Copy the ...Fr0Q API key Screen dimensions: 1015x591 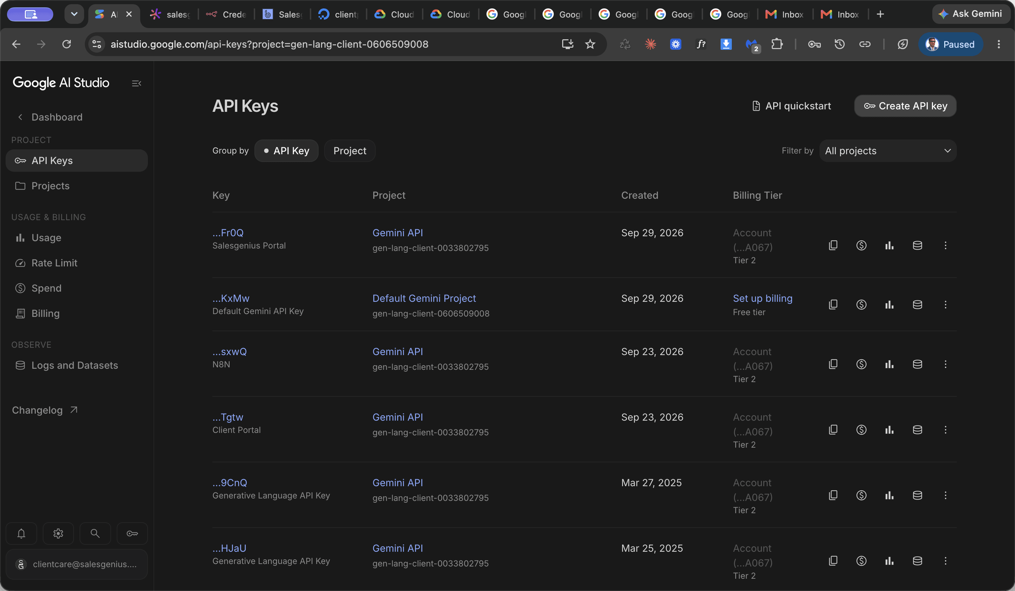coord(833,245)
